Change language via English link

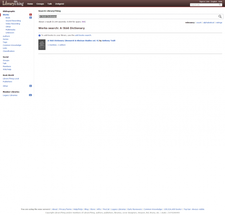pyautogui.click(x=214, y=2)
